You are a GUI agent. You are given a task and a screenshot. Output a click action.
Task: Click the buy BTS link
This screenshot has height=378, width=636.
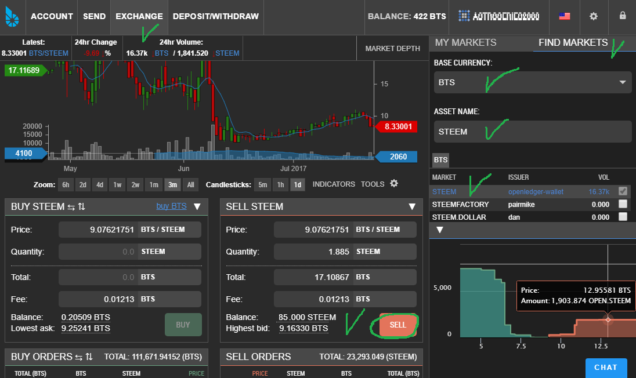pyautogui.click(x=171, y=206)
